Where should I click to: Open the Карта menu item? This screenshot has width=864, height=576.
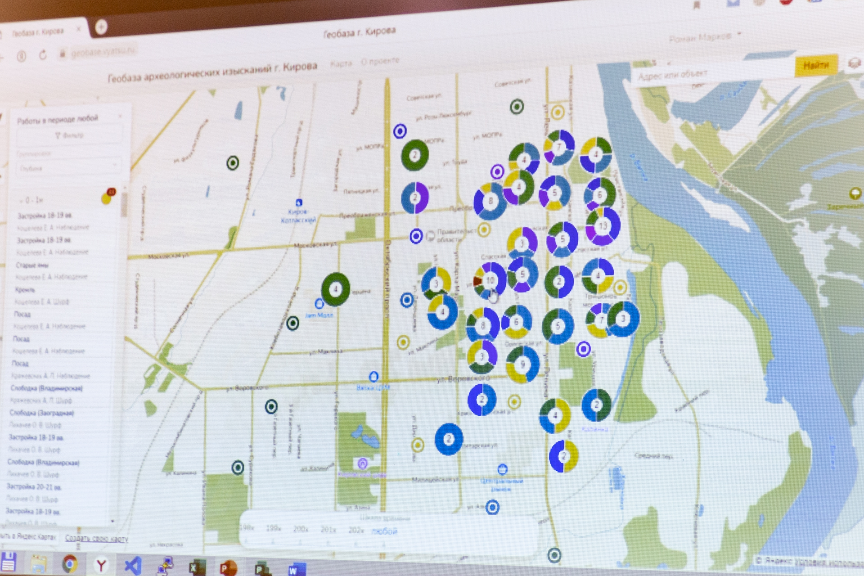(x=341, y=63)
